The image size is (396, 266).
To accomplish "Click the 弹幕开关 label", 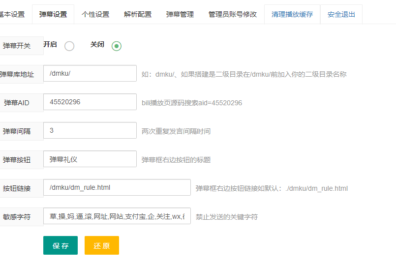I will point(17,46).
